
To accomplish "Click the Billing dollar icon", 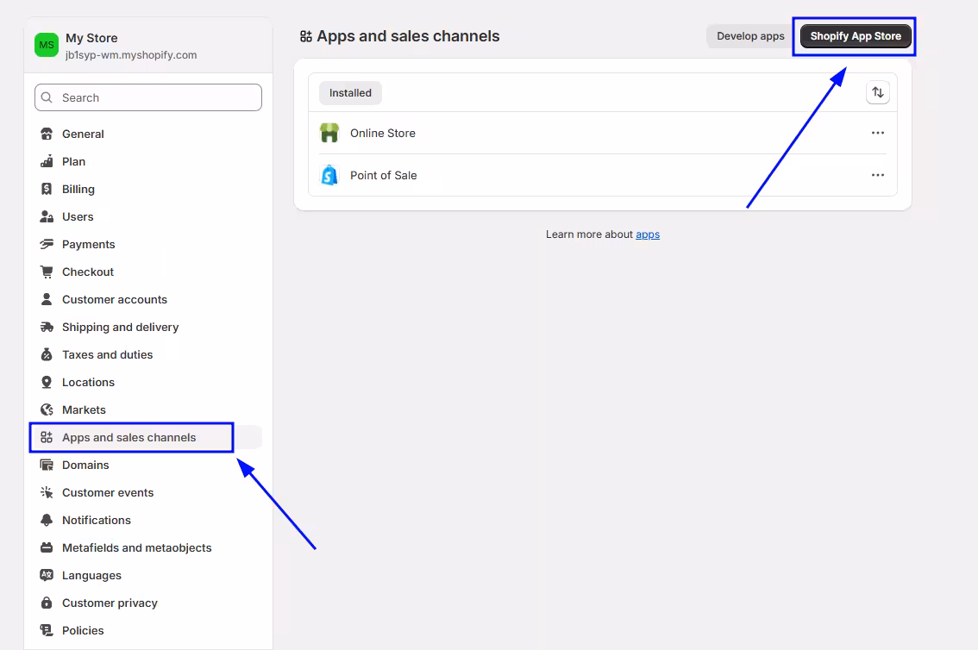I will pyautogui.click(x=47, y=189).
